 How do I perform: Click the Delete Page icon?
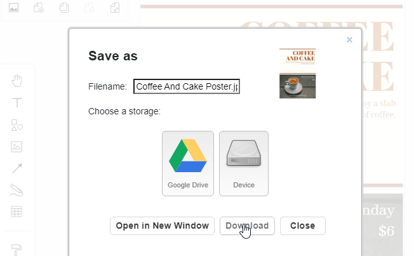pos(90,8)
